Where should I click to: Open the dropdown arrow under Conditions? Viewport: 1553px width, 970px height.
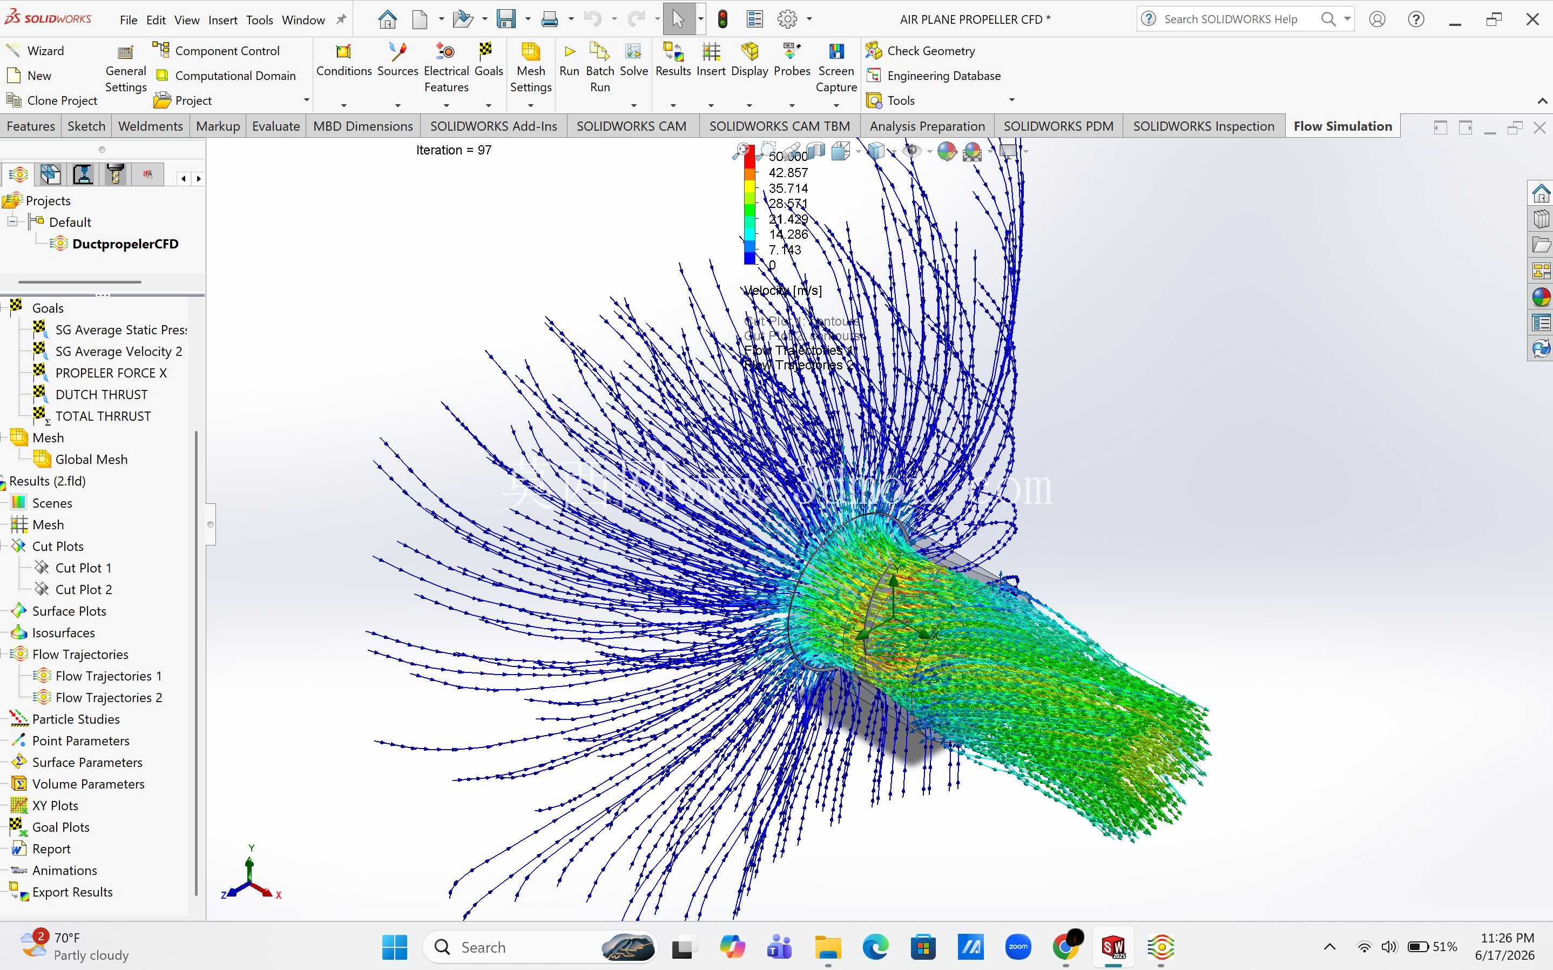[x=343, y=105]
